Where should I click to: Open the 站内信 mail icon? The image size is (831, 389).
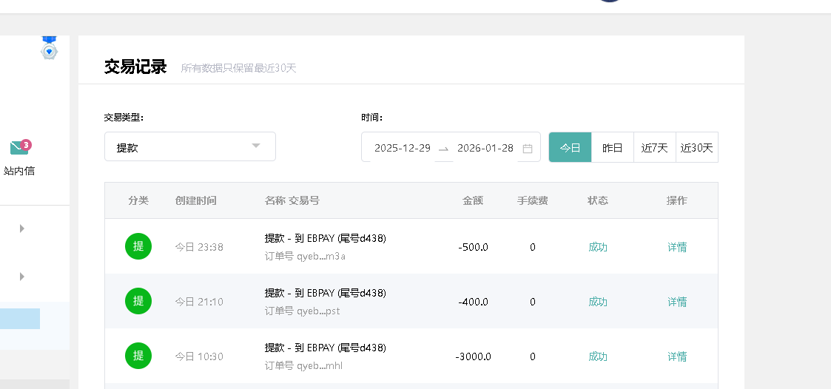tap(18, 149)
